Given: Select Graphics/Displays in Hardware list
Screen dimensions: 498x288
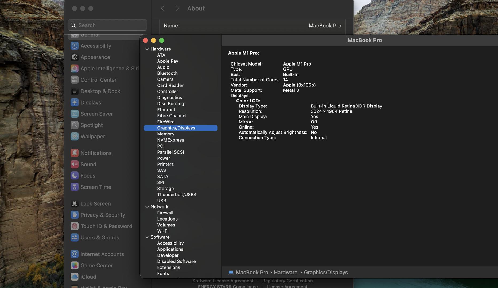Looking at the screenshot, I should pos(181,128).
